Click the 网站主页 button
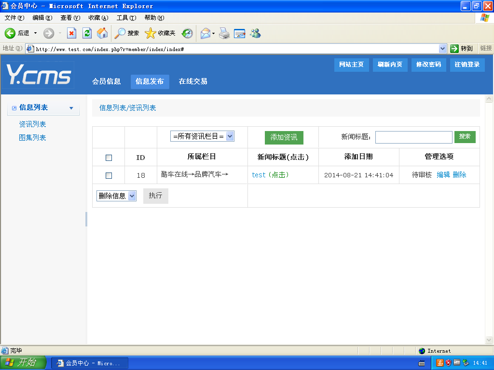Image resolution: width=494 pixels, height=370 pixels. [352, 65]
